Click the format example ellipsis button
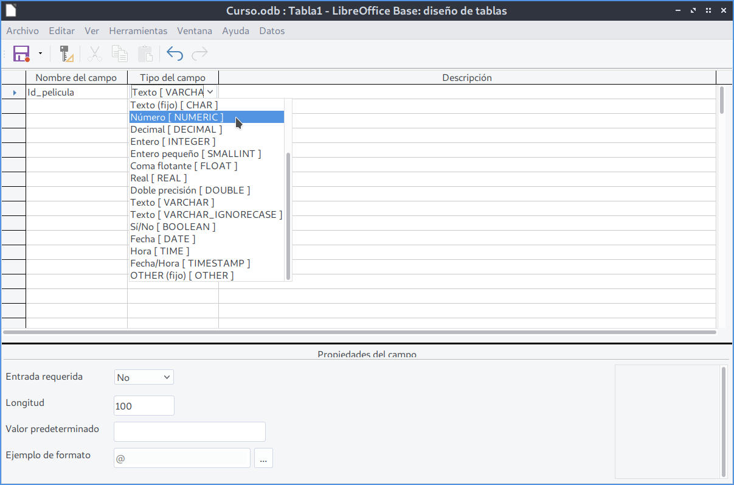Screen dimensions: 734x485 263,458
